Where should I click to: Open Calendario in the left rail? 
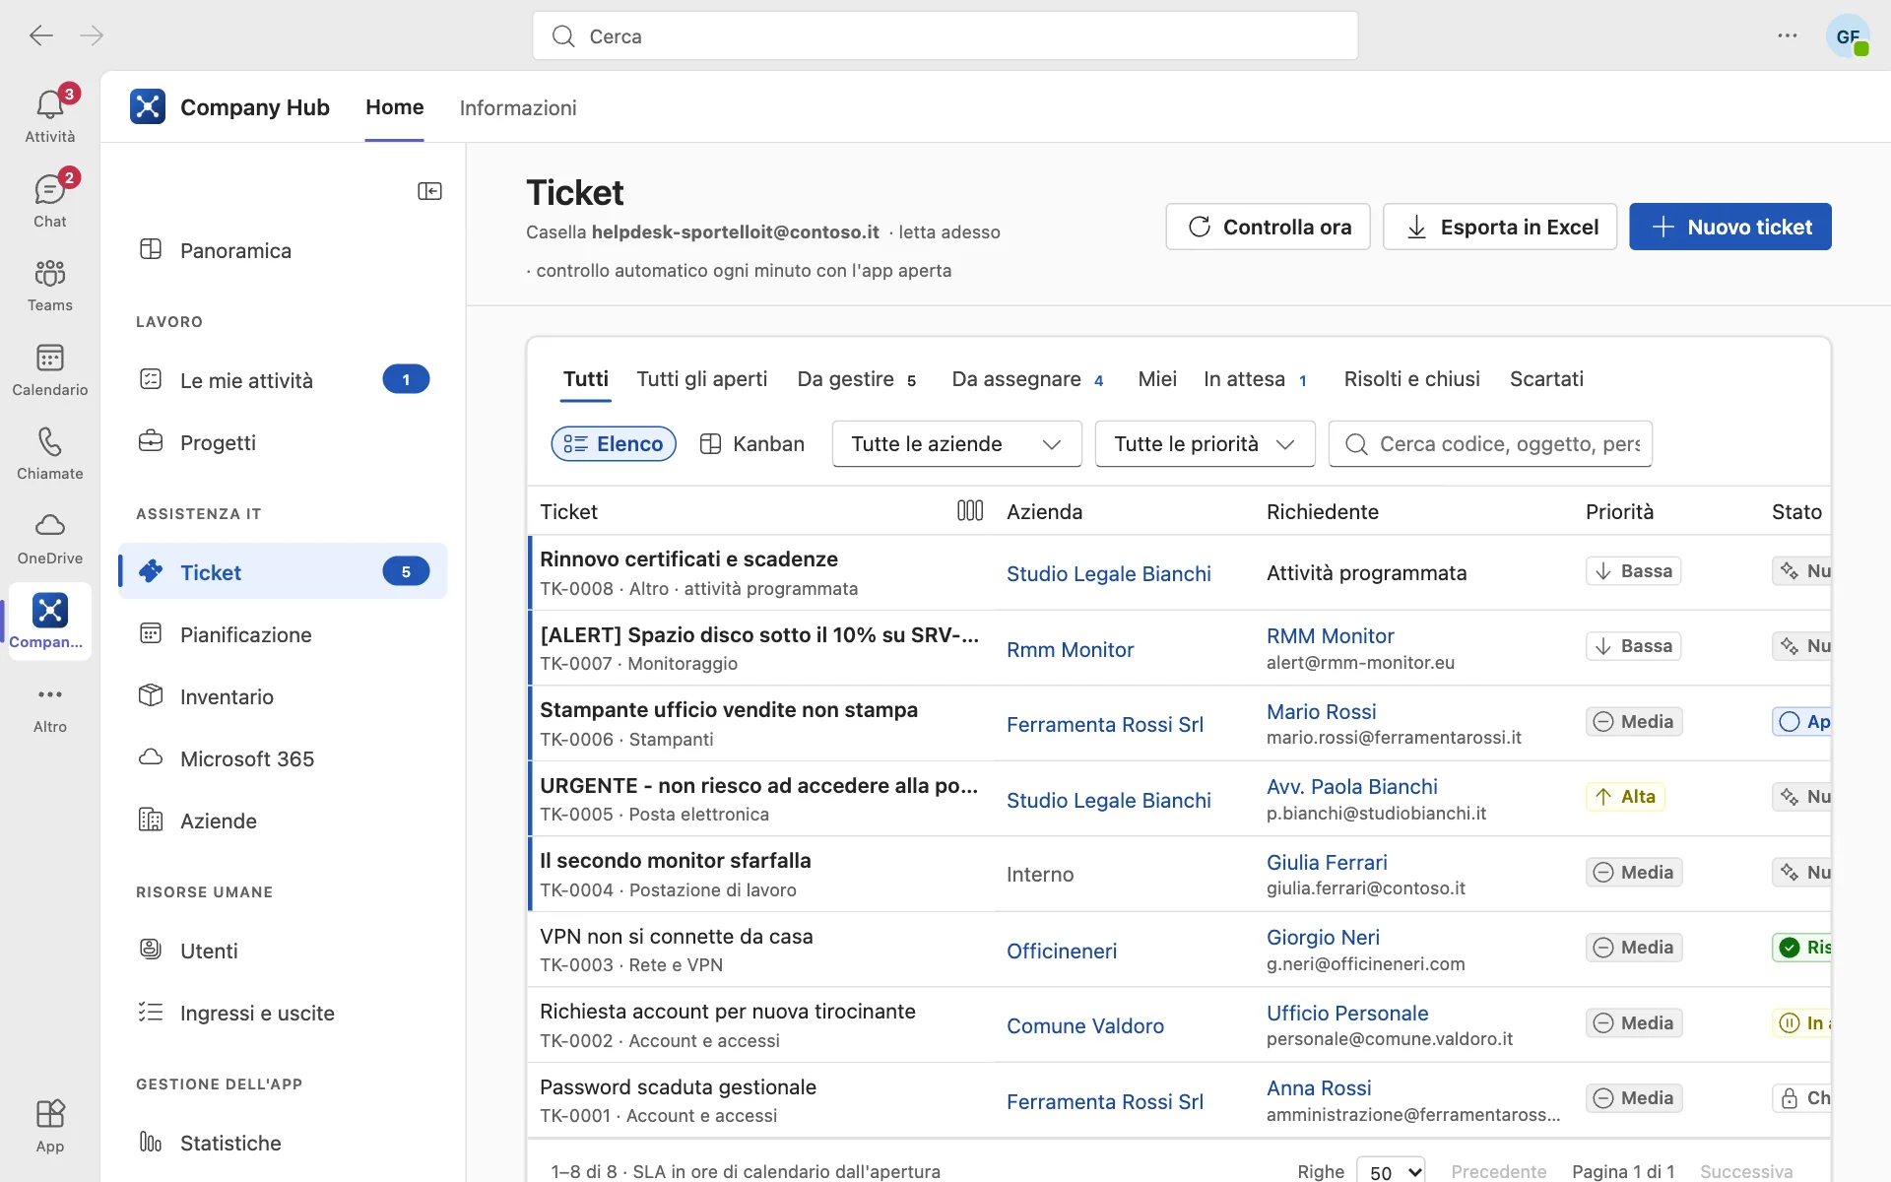(x=49, y=368)
